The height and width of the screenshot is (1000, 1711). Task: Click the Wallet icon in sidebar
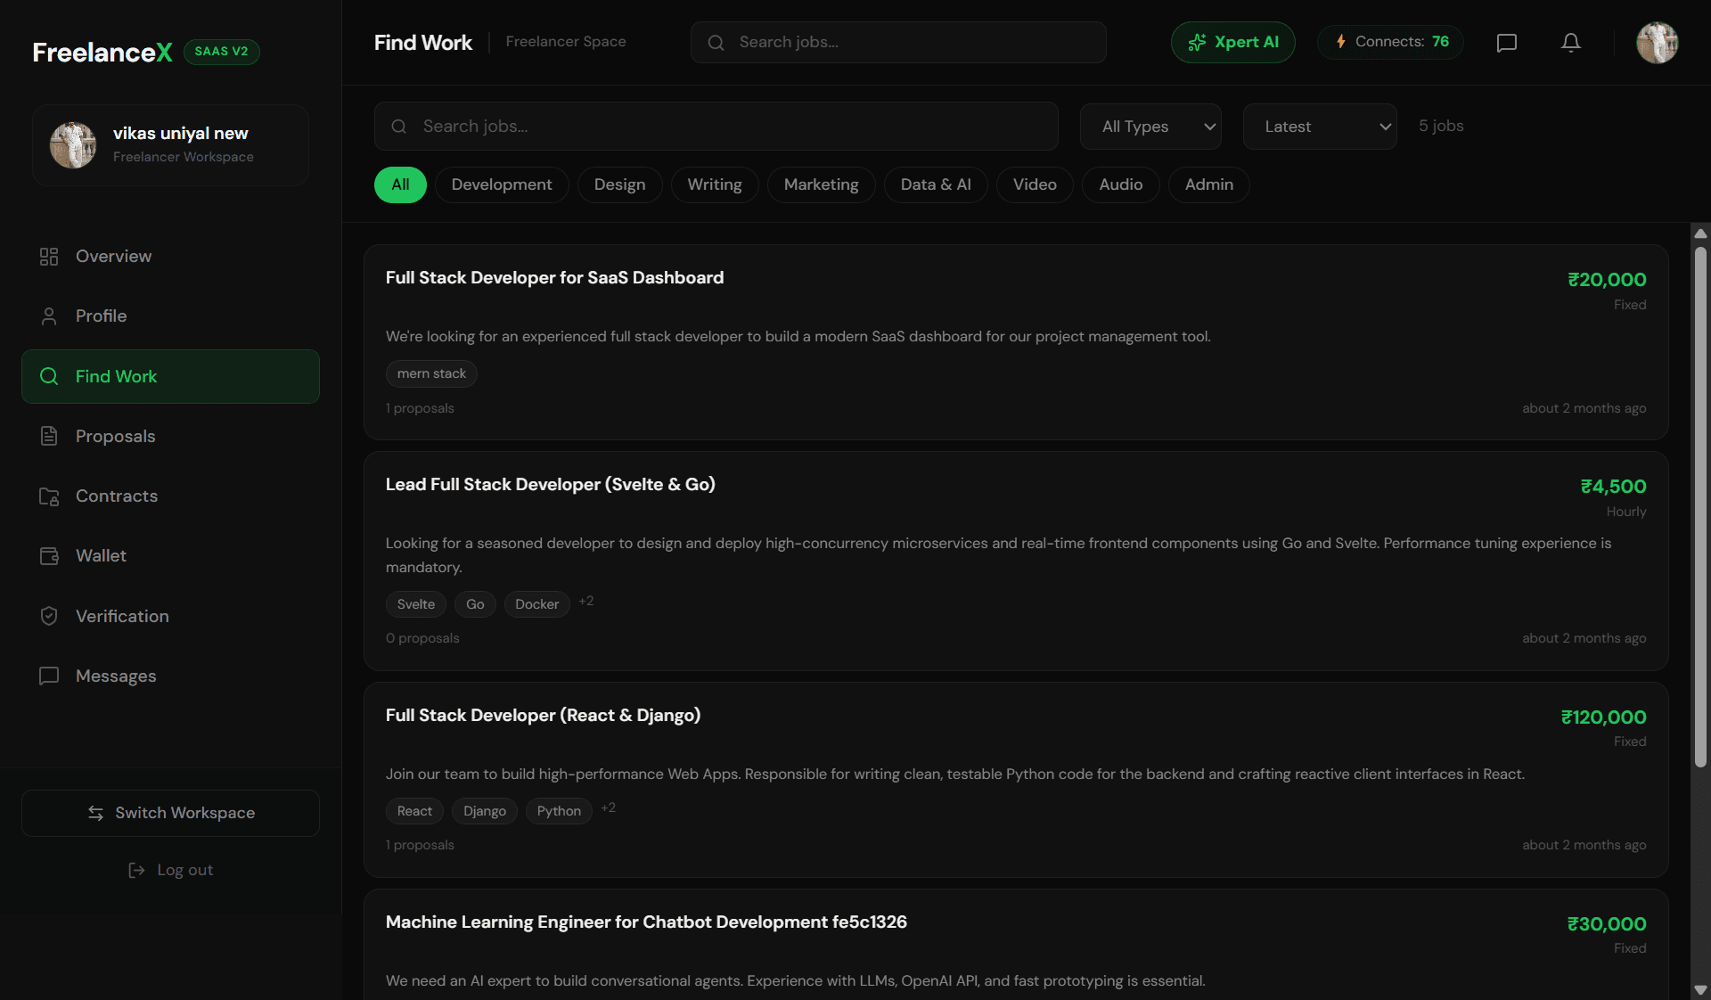click(49, 556)
